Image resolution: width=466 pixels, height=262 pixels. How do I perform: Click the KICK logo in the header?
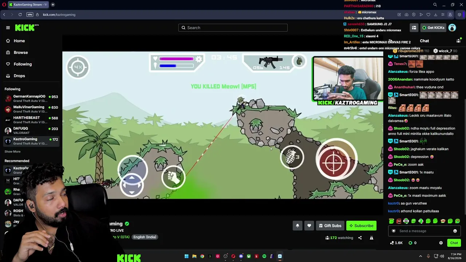point(27,28)
